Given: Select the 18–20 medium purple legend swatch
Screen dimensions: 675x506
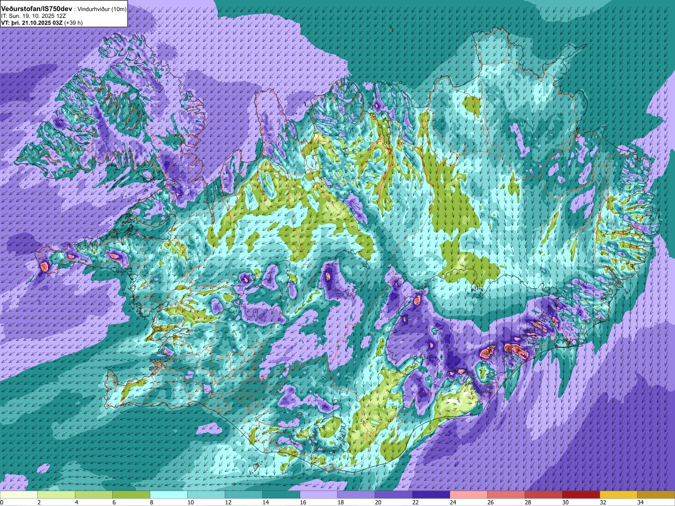Looking at the screenshot, I should [356, 495].
